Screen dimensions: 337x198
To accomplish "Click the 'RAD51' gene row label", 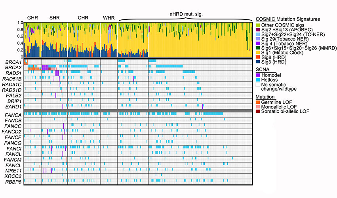I will coord(14,74).
